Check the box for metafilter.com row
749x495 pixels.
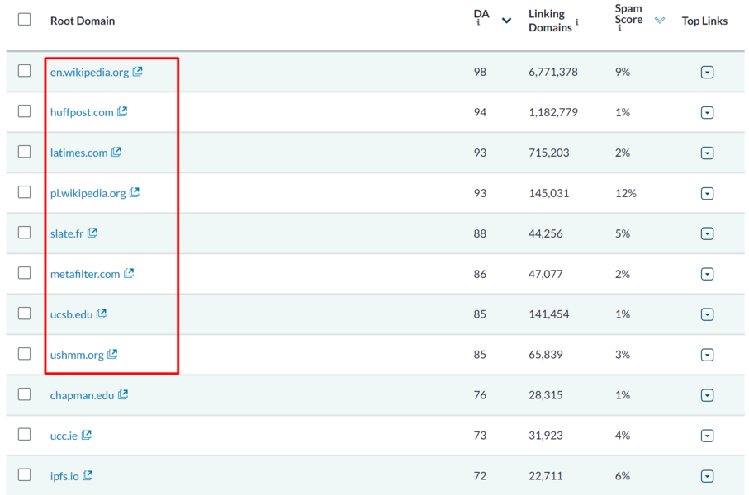pos(25,272)
